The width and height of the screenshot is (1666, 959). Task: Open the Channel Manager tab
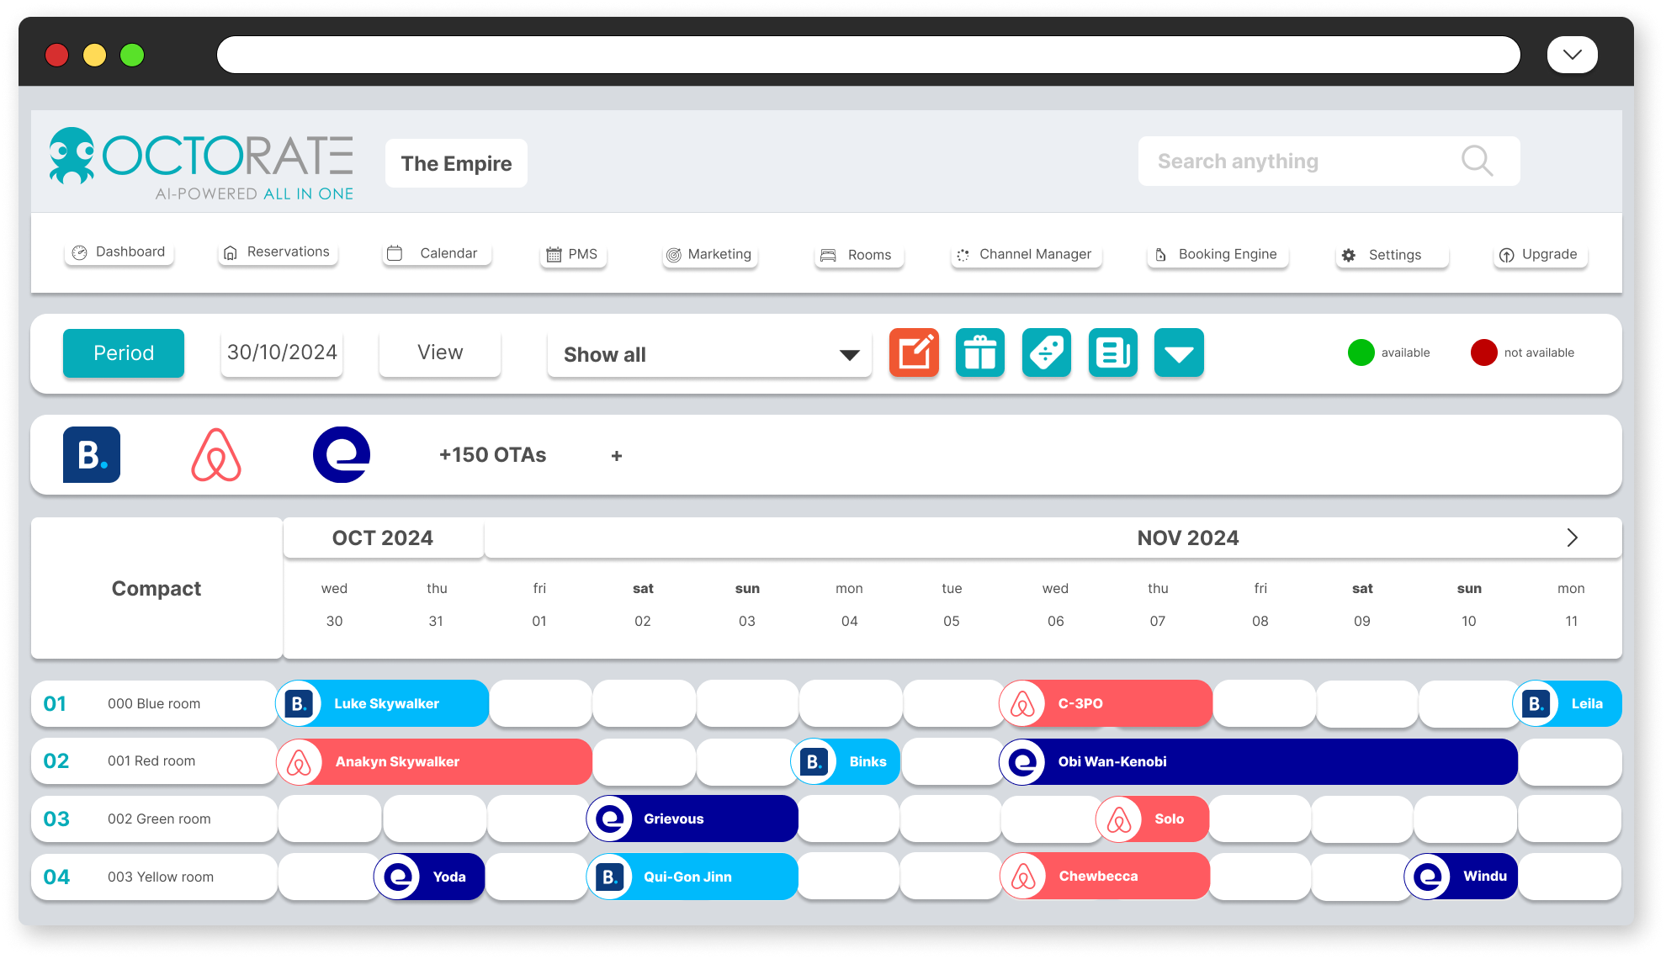point(1023,253)
